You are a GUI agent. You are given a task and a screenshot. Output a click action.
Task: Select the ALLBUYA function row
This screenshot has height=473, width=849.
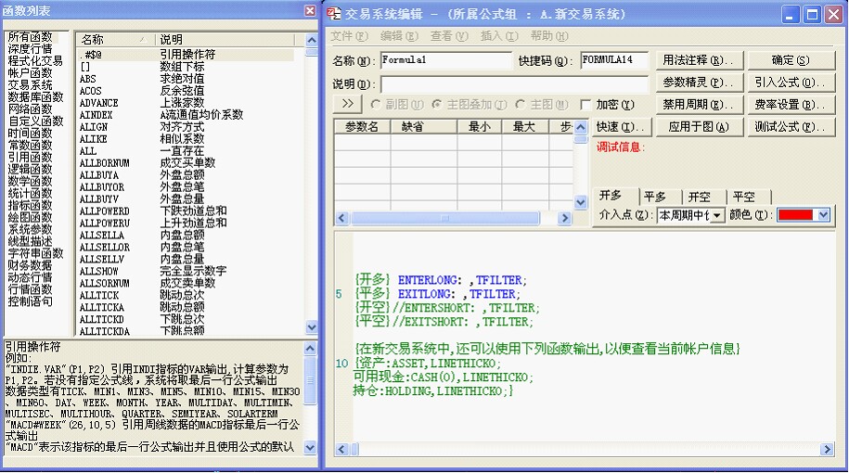(186, 174)
